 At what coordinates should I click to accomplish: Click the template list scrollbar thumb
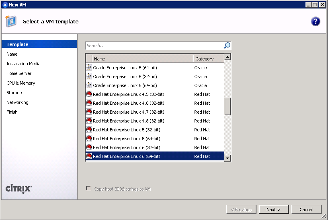click(228, 107)
